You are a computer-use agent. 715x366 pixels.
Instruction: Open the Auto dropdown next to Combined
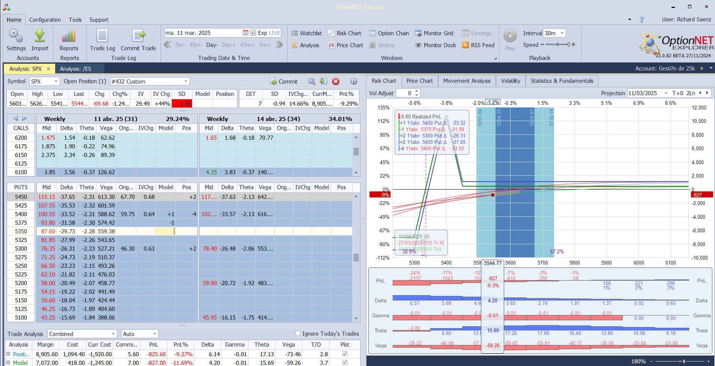155,334
